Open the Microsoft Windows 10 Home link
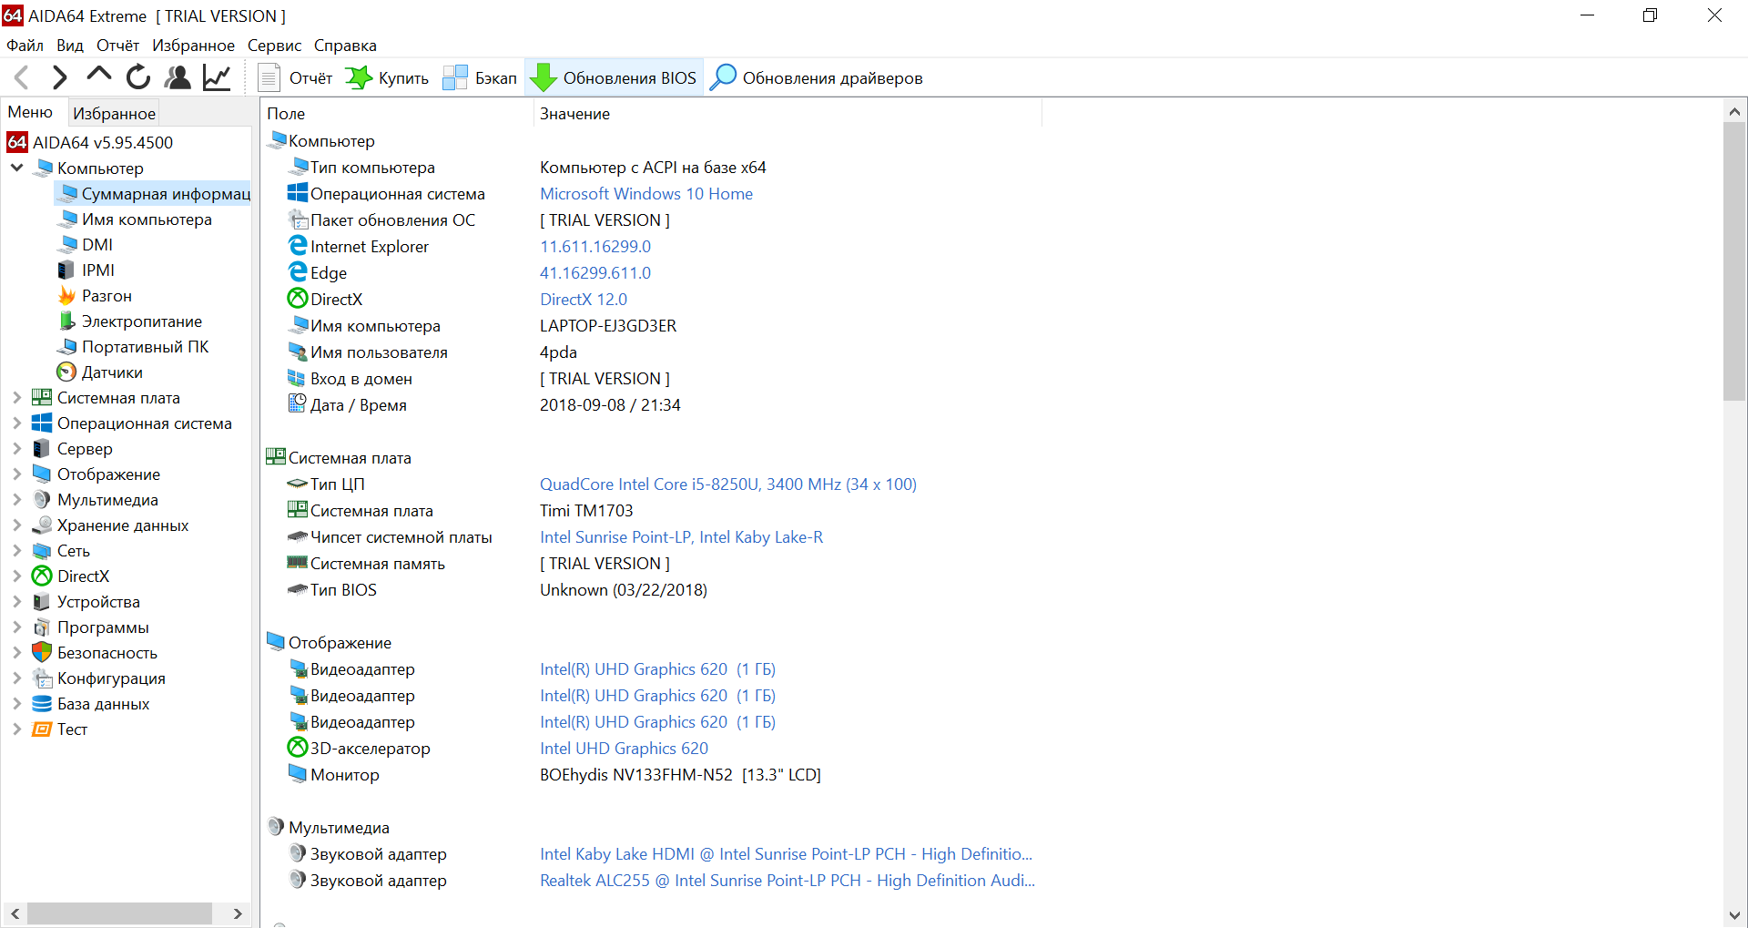The width and height of the screenshot is (1748, 928). [646, 194]
